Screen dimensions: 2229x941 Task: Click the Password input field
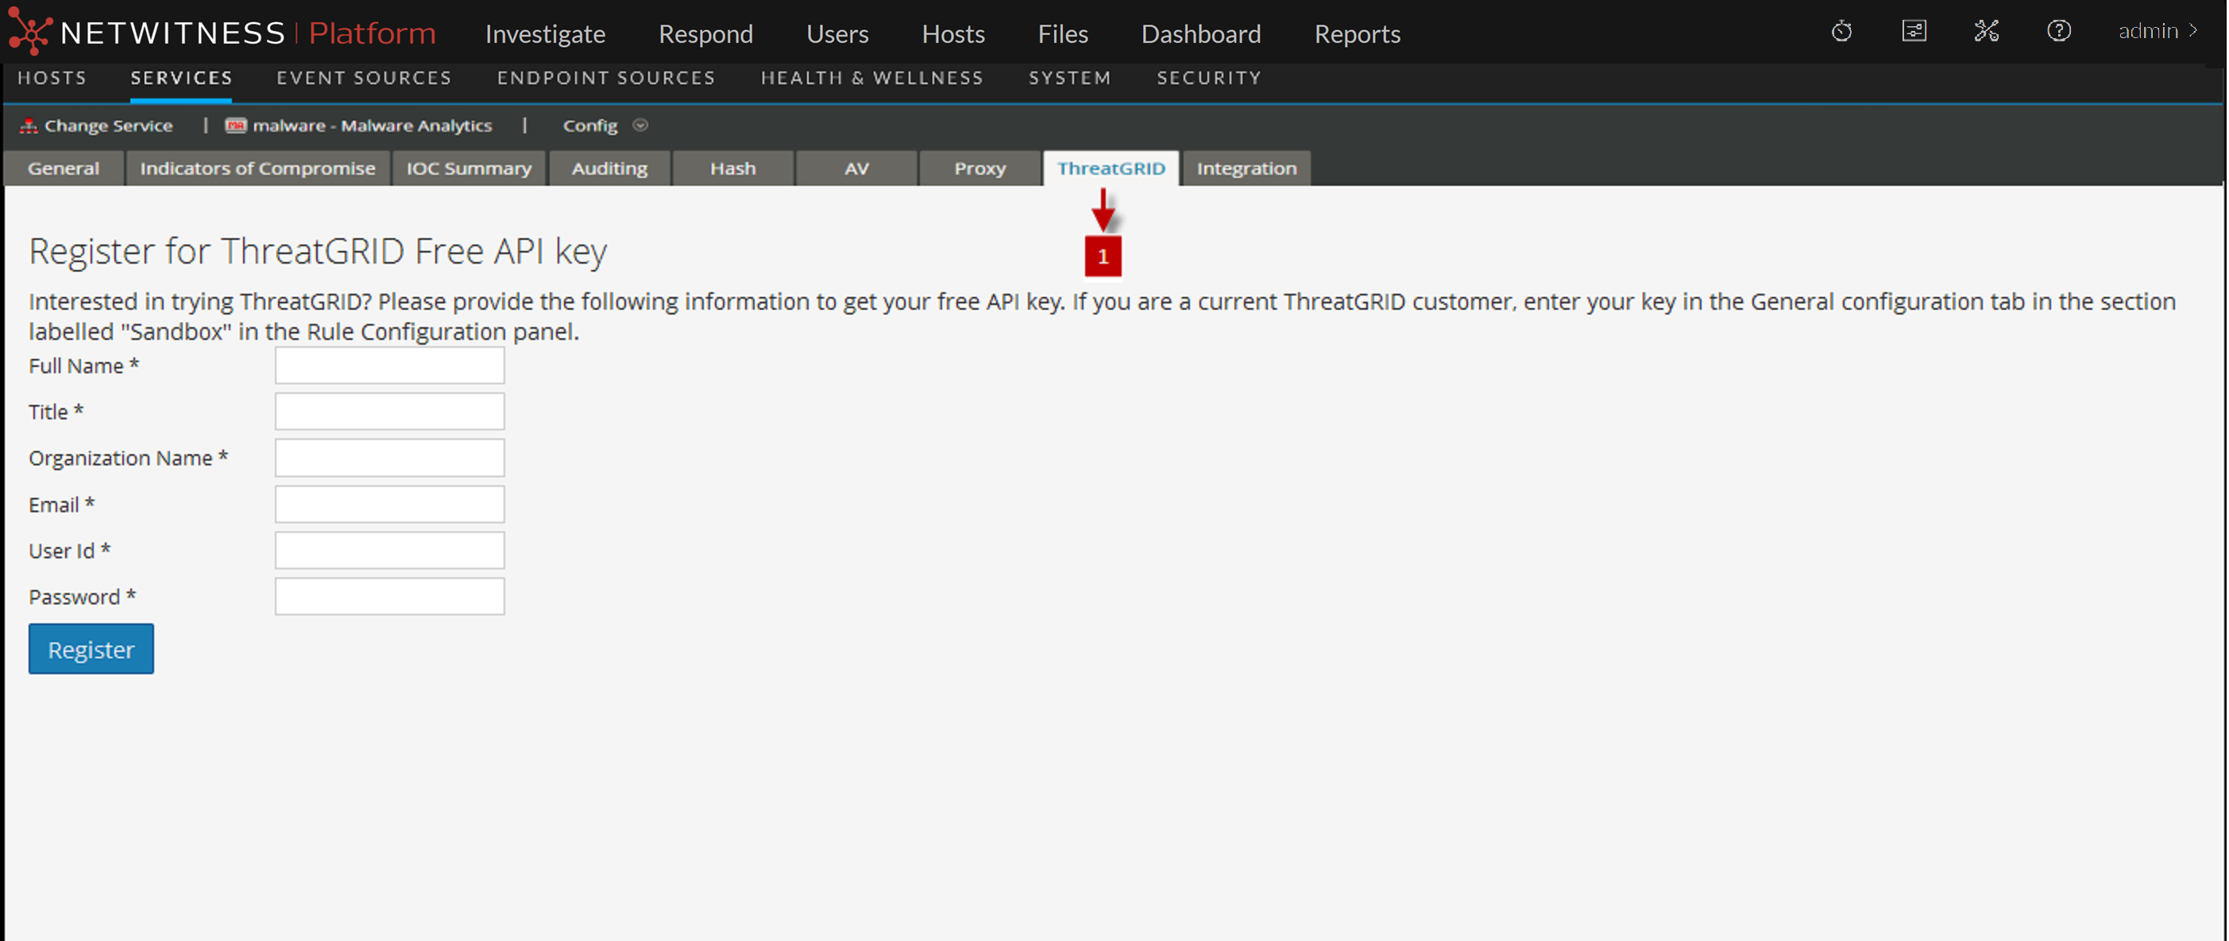point(388,596)
